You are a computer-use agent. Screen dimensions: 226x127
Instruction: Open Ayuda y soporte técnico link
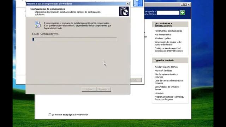tap(166, 67)
